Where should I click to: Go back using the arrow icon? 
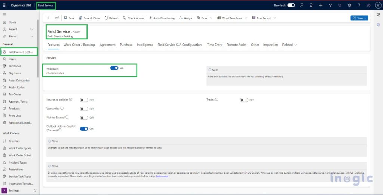(49, 18)
